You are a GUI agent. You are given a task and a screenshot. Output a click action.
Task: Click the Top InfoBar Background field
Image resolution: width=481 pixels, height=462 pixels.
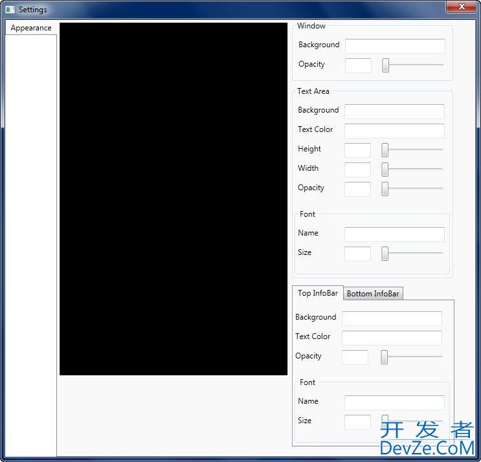point(392,318)
